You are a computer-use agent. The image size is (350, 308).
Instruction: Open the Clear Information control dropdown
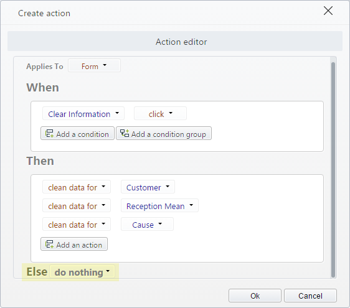[83, 114]
